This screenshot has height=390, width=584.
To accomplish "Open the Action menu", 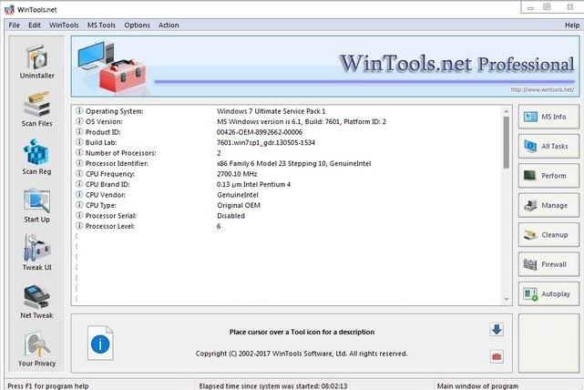I will [x=169, y=25].
